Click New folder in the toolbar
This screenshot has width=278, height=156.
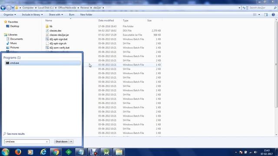86,15
